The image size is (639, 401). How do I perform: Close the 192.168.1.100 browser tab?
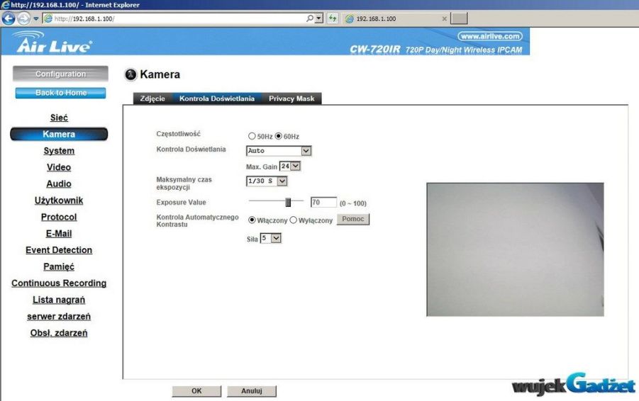444,18
